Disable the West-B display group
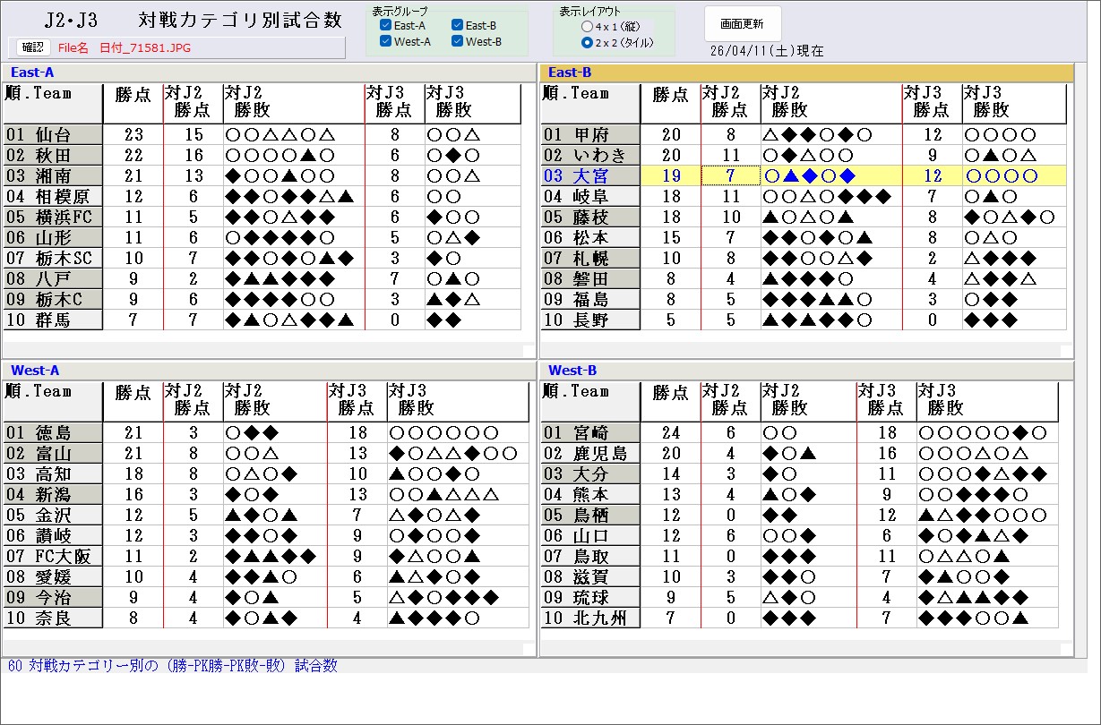The width and height of the screenshot is (1101, 725). tap(458, 42)
